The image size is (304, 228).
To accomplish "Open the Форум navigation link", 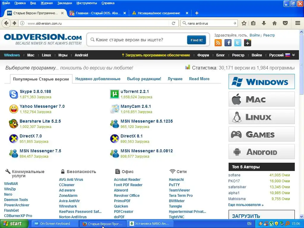I will 203,55.
